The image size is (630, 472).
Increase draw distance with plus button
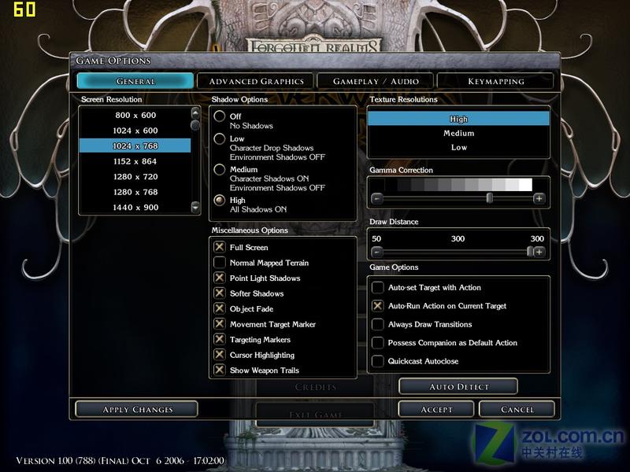[x=539, y=252]
